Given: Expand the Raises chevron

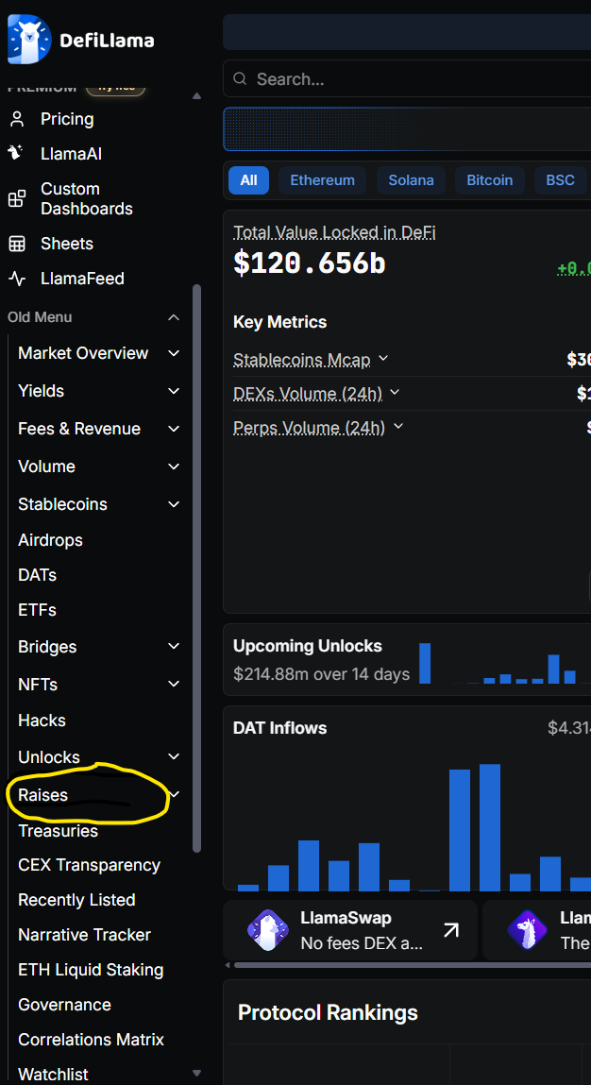Looking at the screenshot, I should (175, 794).
